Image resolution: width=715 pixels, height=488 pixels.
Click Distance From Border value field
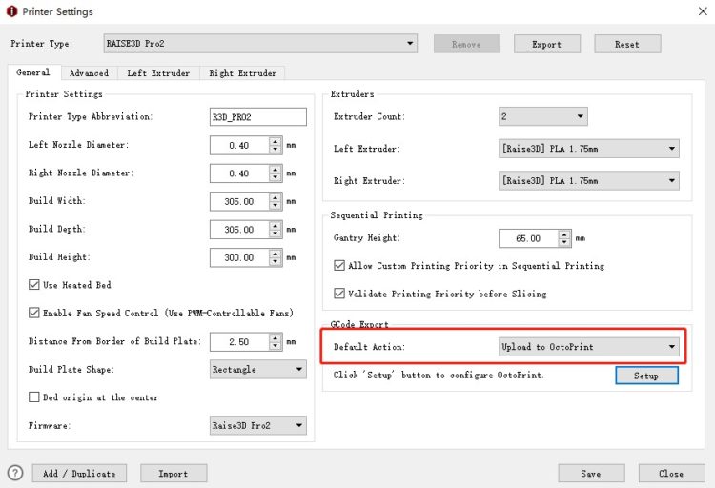tap(239, 341)
